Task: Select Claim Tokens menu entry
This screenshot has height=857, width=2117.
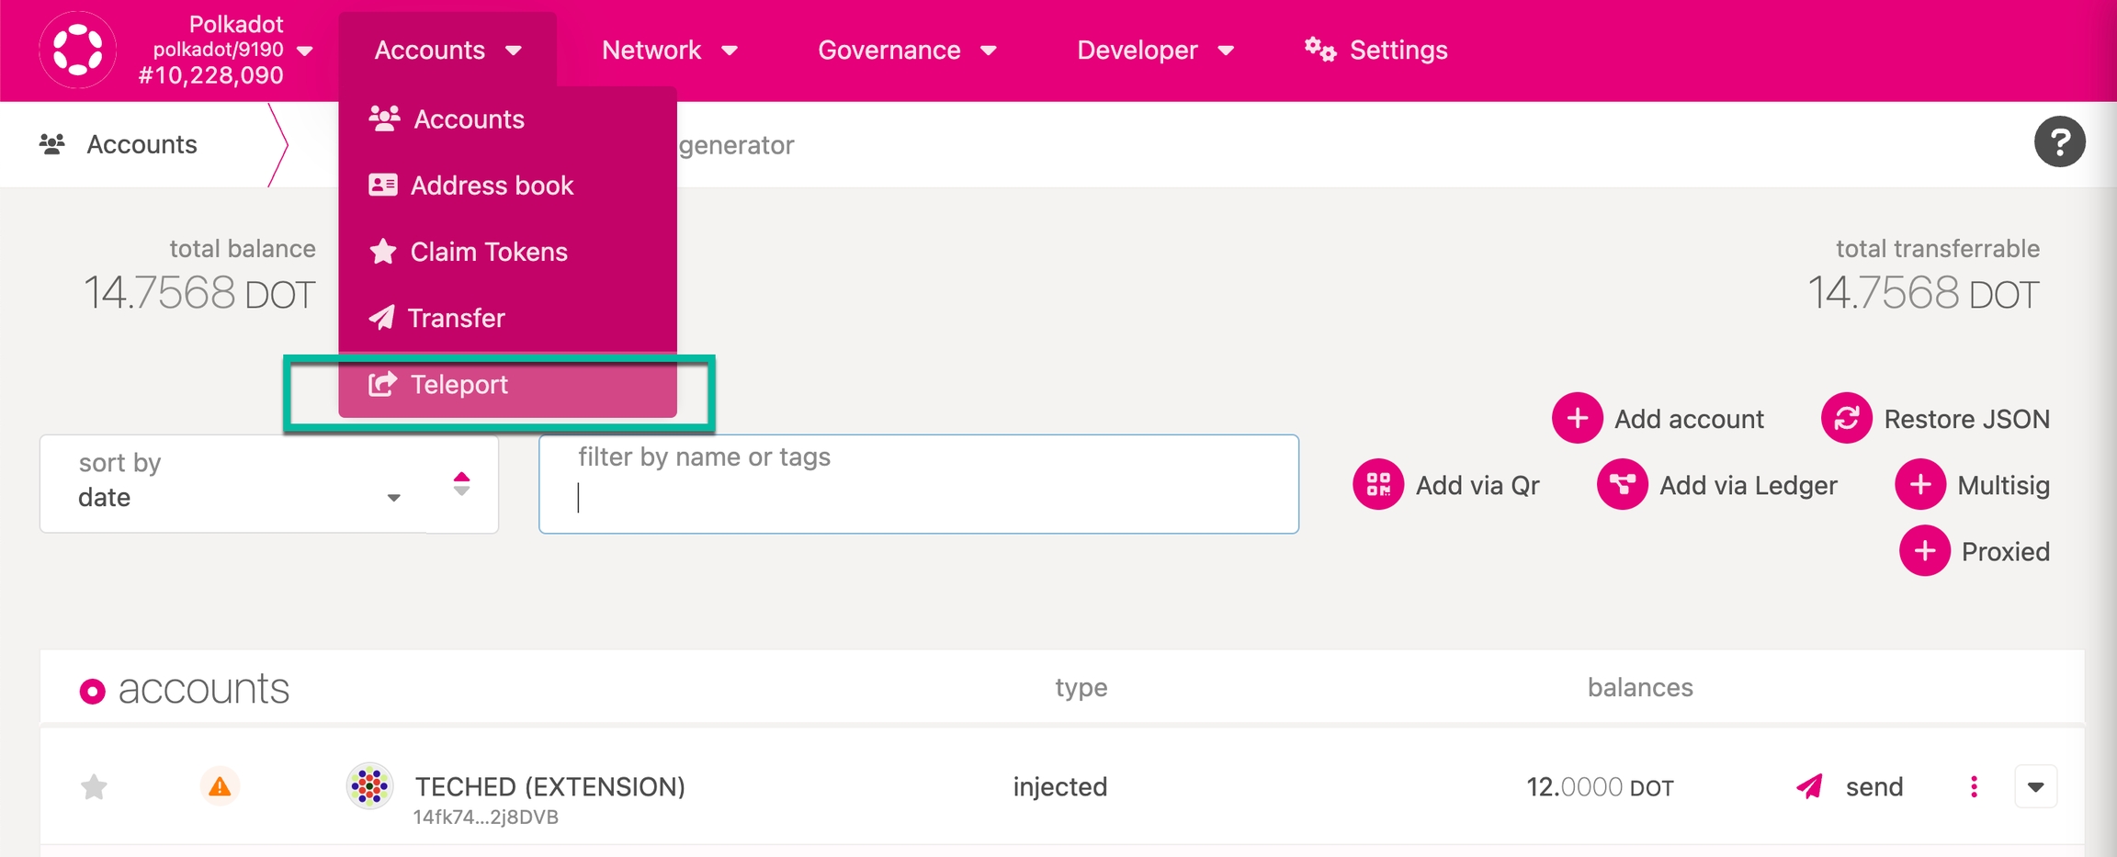Action: [x=489, y=252]
